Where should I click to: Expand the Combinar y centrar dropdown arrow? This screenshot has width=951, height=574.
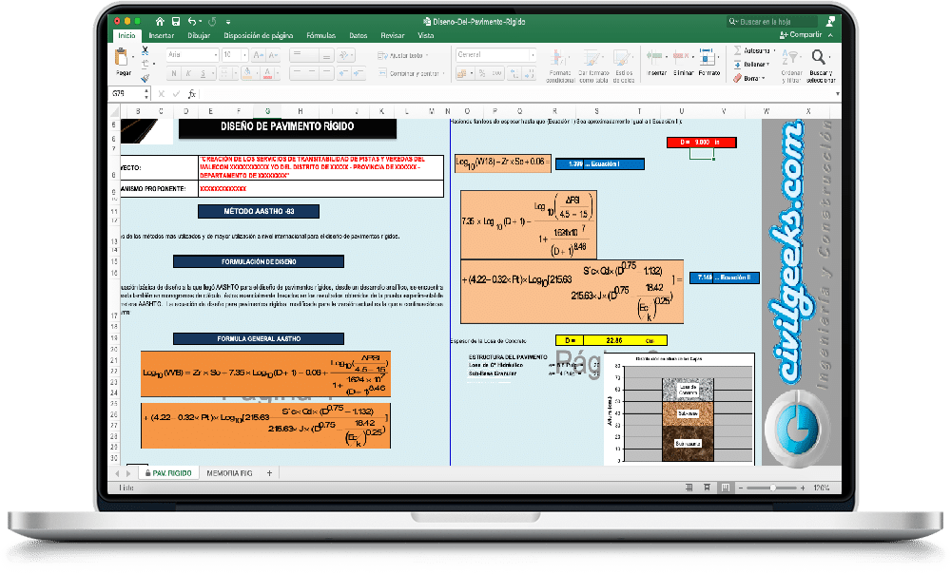444,74
